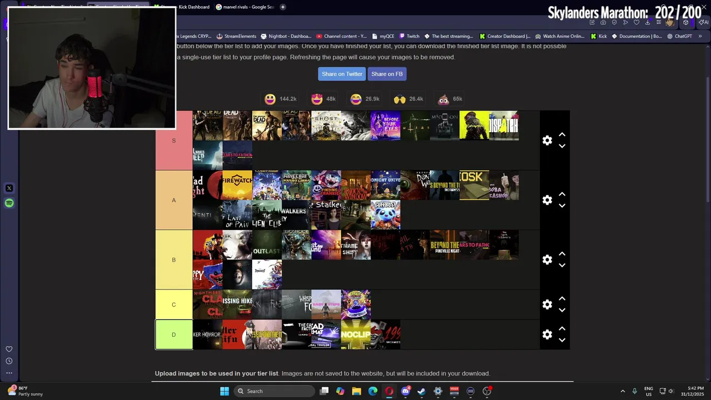The height and width of the screenshot is (400, 711).
Task: Open settings gear for A tier row
Action: 547,200
